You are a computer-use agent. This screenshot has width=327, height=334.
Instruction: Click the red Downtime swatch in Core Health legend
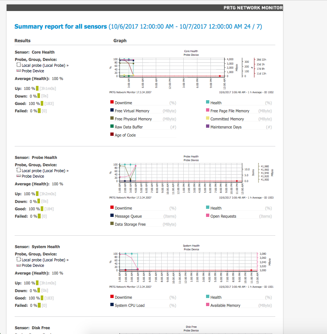click(112, 102)
